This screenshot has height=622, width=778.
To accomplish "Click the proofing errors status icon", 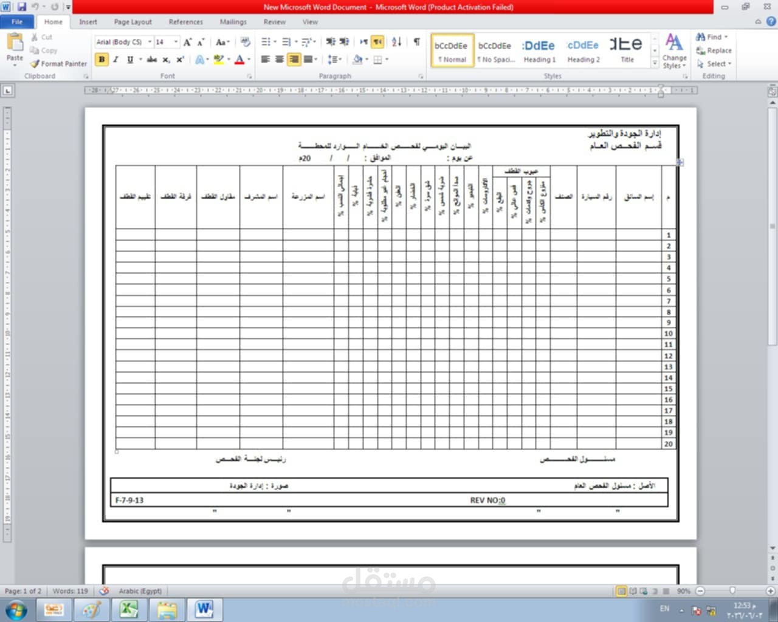I will click(x=104, y=591).
